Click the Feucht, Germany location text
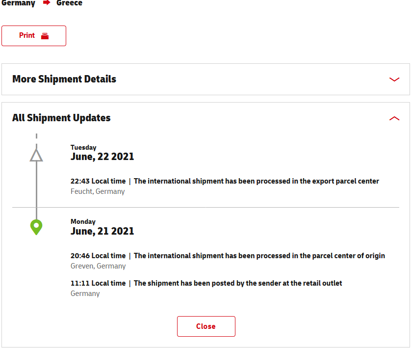Viewport: 411px width, 348px height. tap(98, 191)
